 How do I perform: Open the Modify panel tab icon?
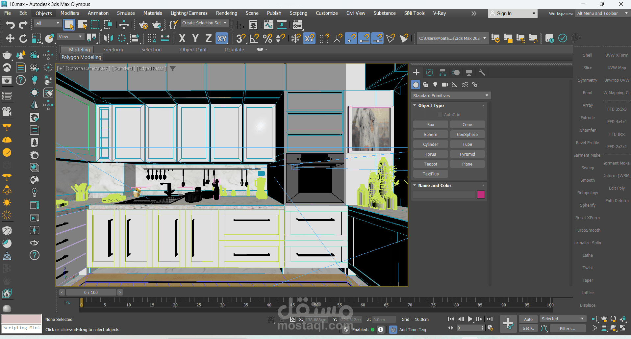429,72
